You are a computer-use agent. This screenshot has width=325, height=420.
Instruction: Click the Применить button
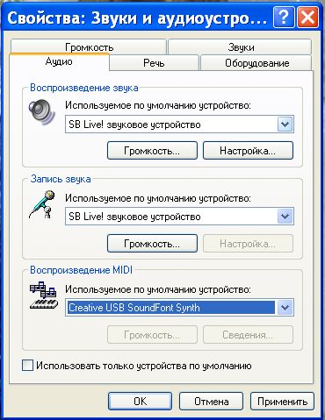[x=282, y=402]
